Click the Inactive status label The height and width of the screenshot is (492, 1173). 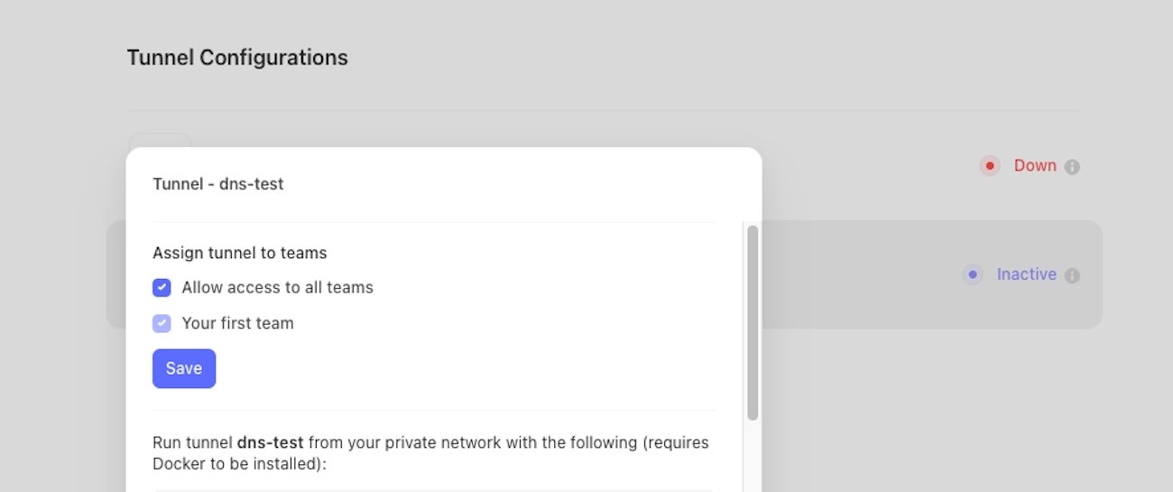(1026, 274)
